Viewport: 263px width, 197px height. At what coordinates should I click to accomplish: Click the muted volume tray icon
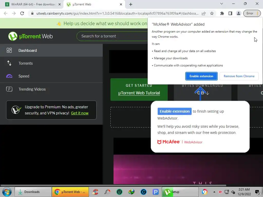click(233, 192)
